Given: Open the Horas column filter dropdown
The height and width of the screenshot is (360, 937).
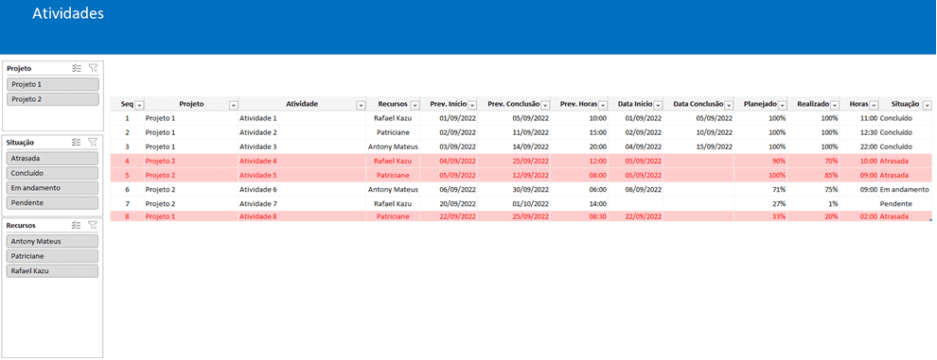Looking at the screenshot, I should click(875, 105).
